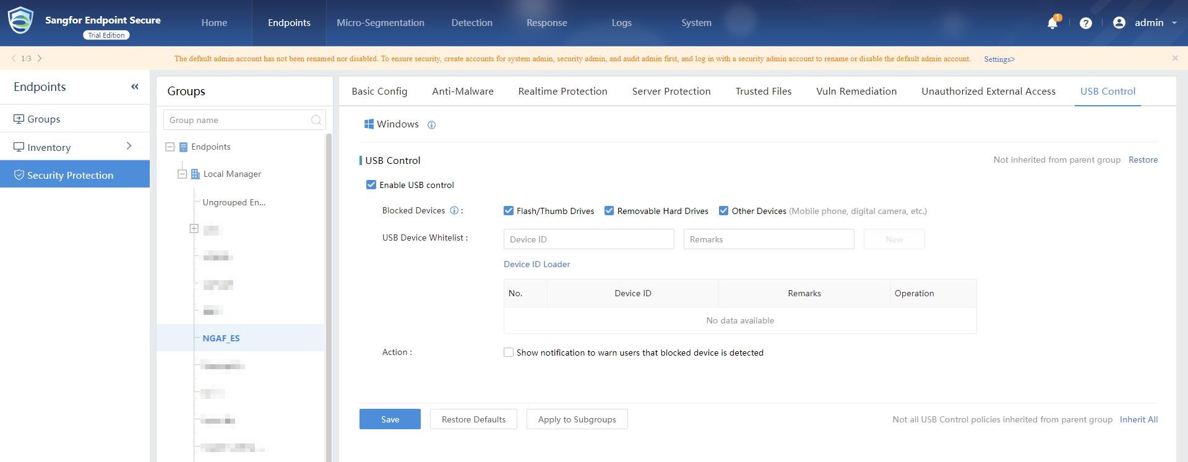Click the New whitelist button
The height and width of the screenshot is (462, 1188).
point(894,239)
